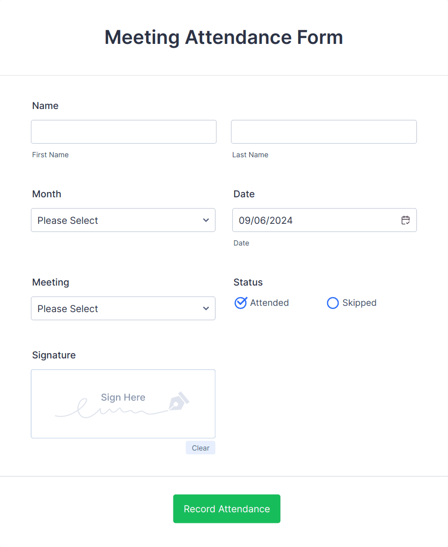Click inside the First Name input field
448x547 pixels.
pyautogui.click(x=123, y=131)
